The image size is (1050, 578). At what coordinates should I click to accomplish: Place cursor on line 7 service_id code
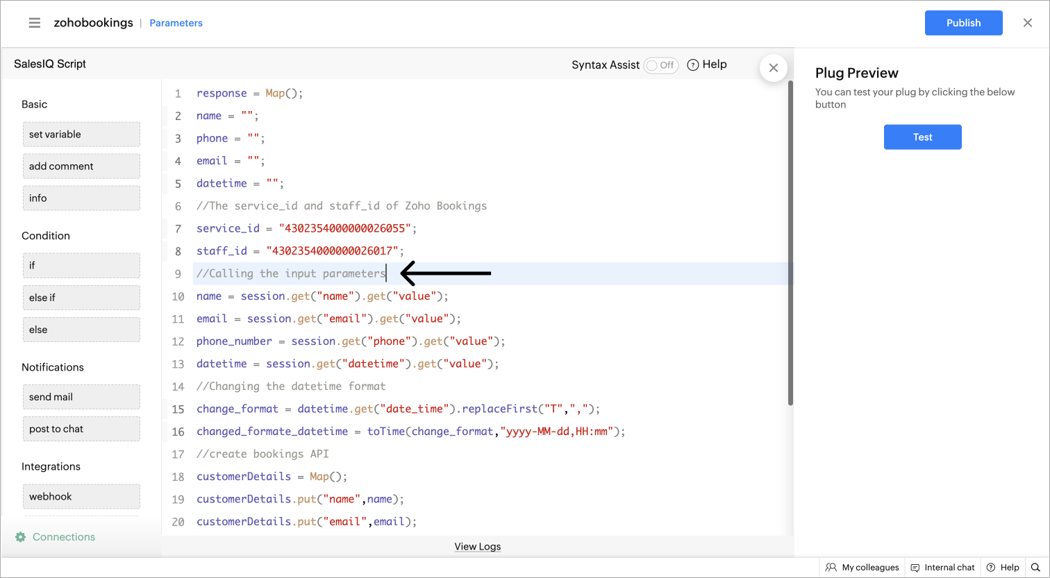(x=306, y=228)
